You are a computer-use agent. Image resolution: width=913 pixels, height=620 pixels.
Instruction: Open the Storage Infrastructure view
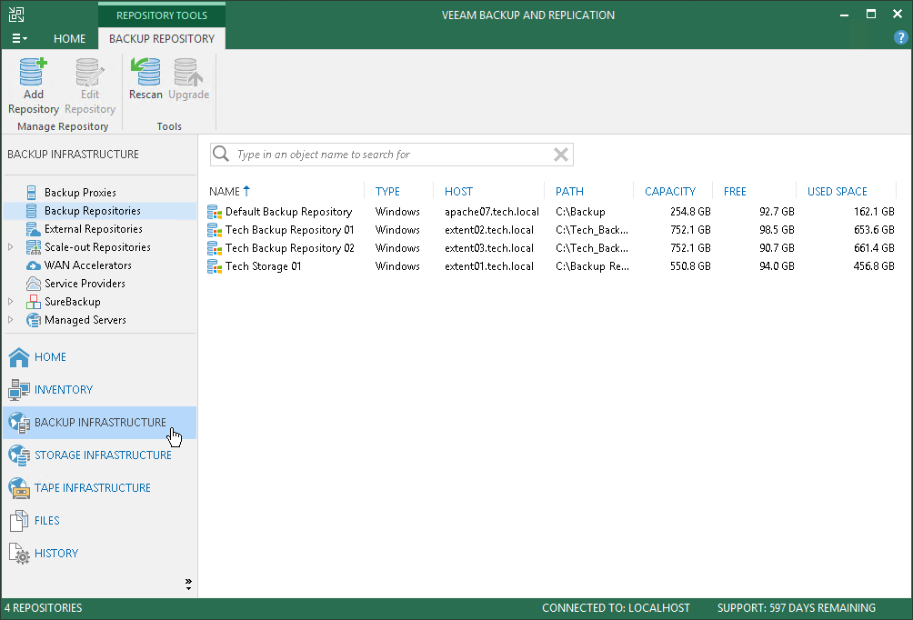coord(102,455)
